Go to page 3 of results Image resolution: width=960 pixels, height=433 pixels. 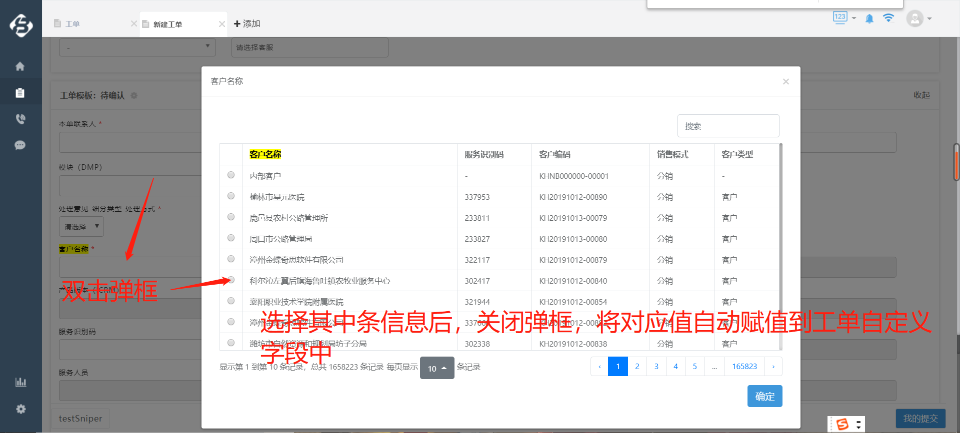point(656,367)
